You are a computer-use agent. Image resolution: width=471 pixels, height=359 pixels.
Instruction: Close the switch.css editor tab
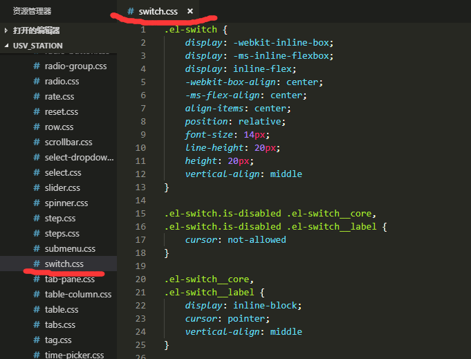[x=190, y=11]
